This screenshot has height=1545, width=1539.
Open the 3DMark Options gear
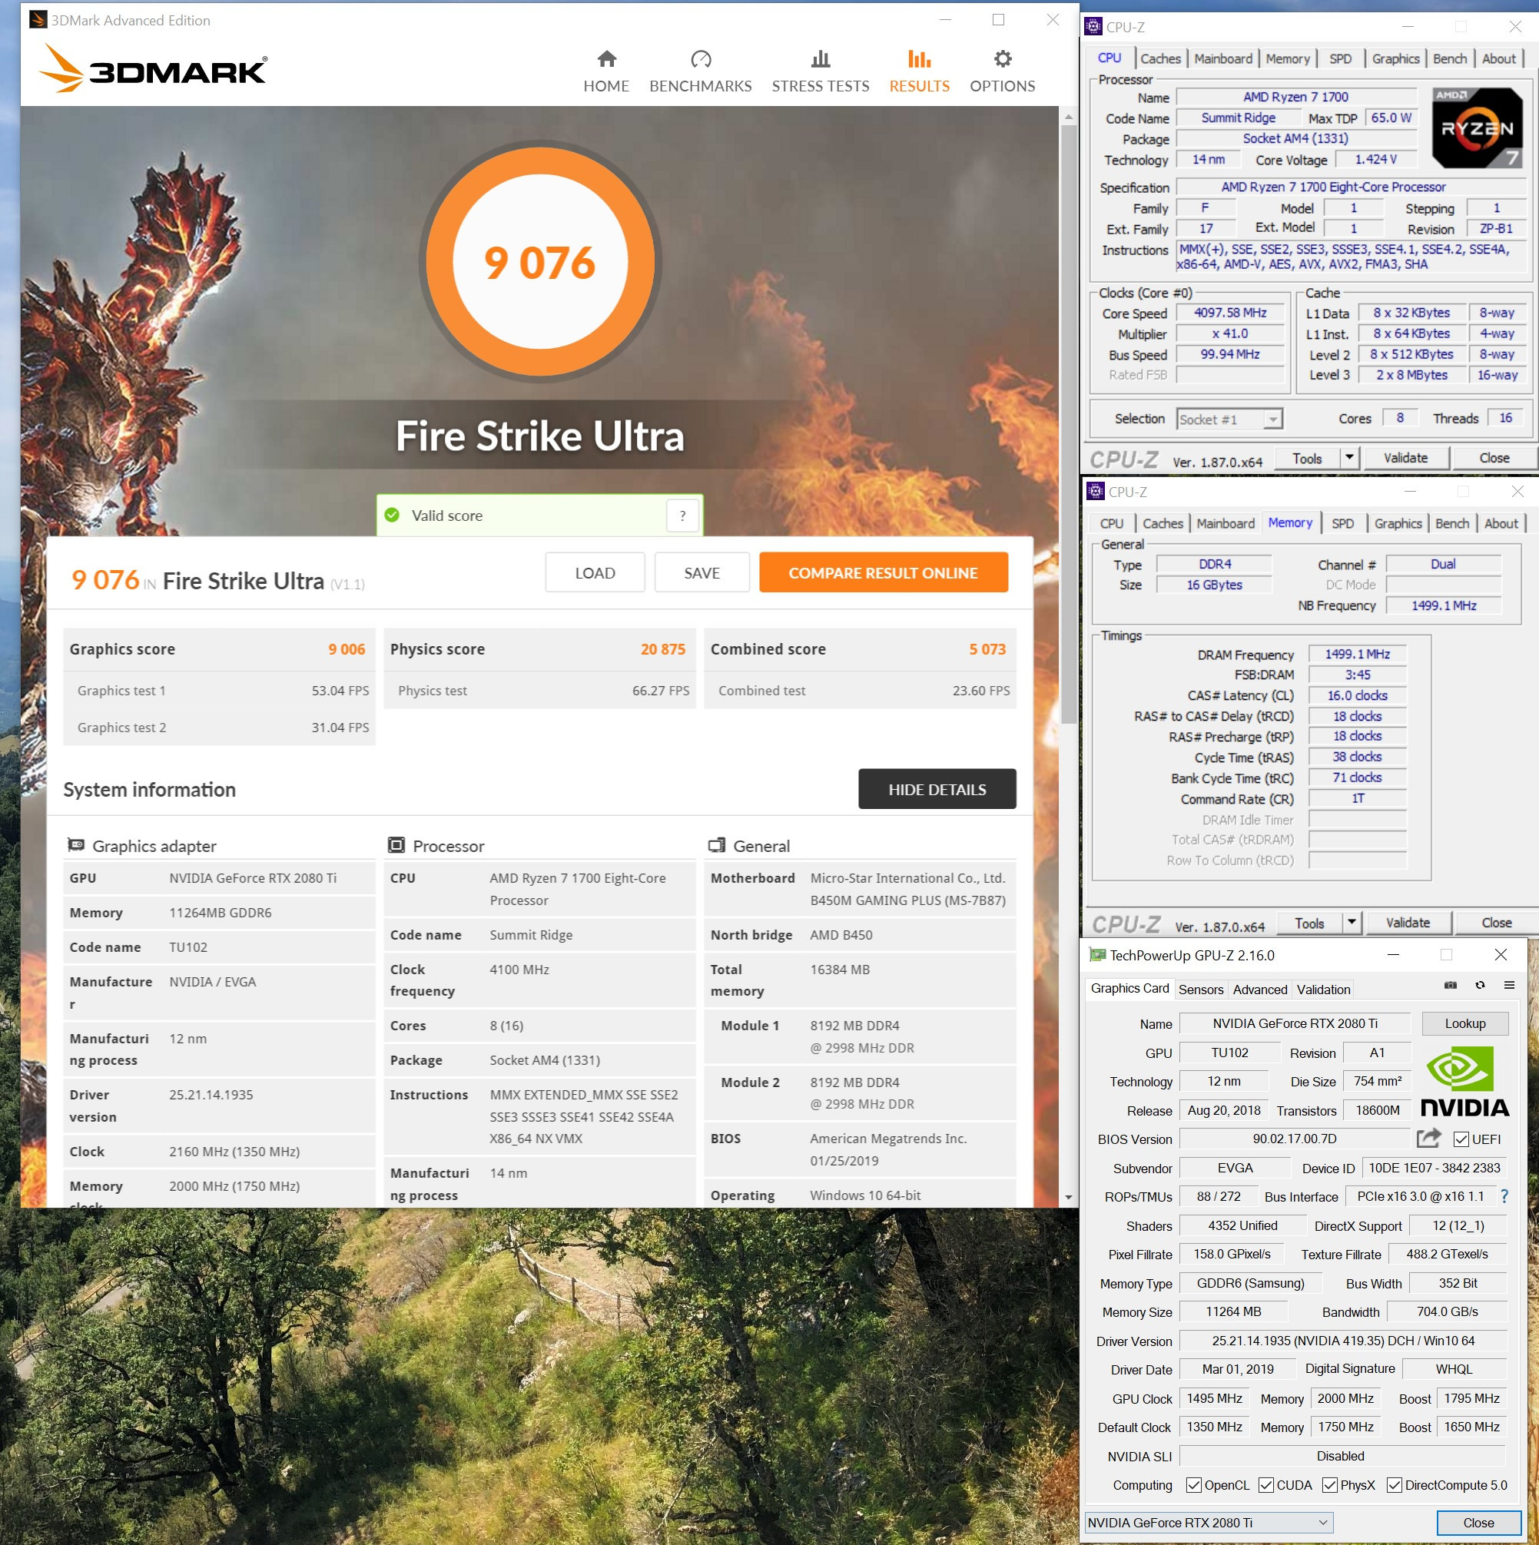click(x=1002, y=59)
